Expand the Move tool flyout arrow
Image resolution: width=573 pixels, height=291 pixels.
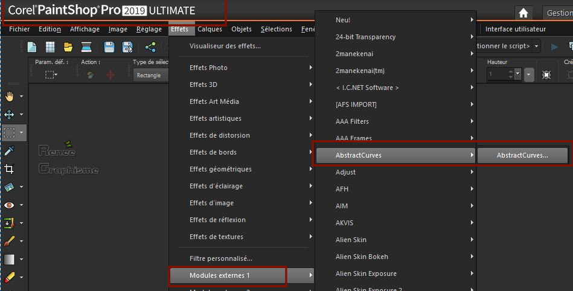pos(21,115)
